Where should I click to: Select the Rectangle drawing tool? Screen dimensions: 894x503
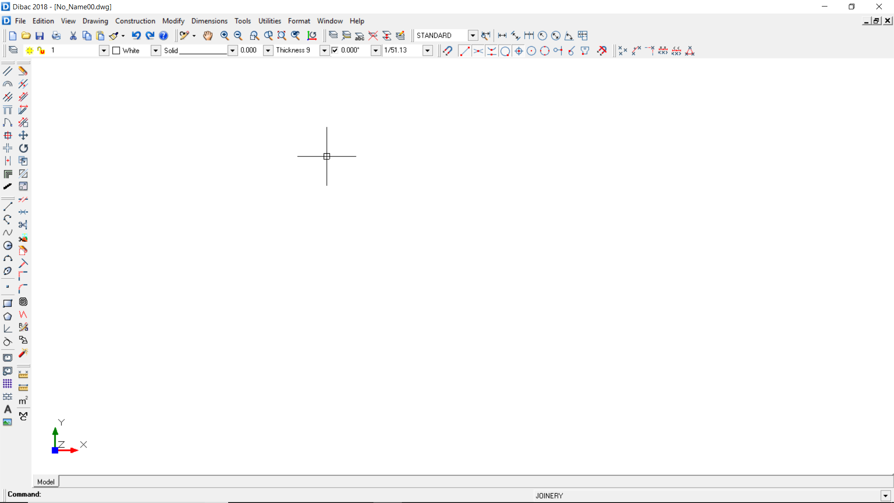tap(7, 303)
